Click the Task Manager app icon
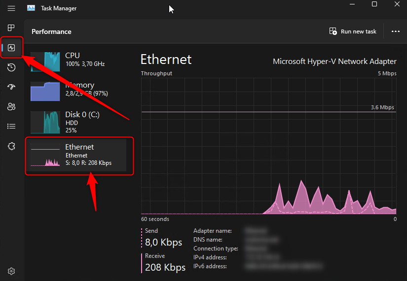407x281 pixels. click(x=31, y=8)
